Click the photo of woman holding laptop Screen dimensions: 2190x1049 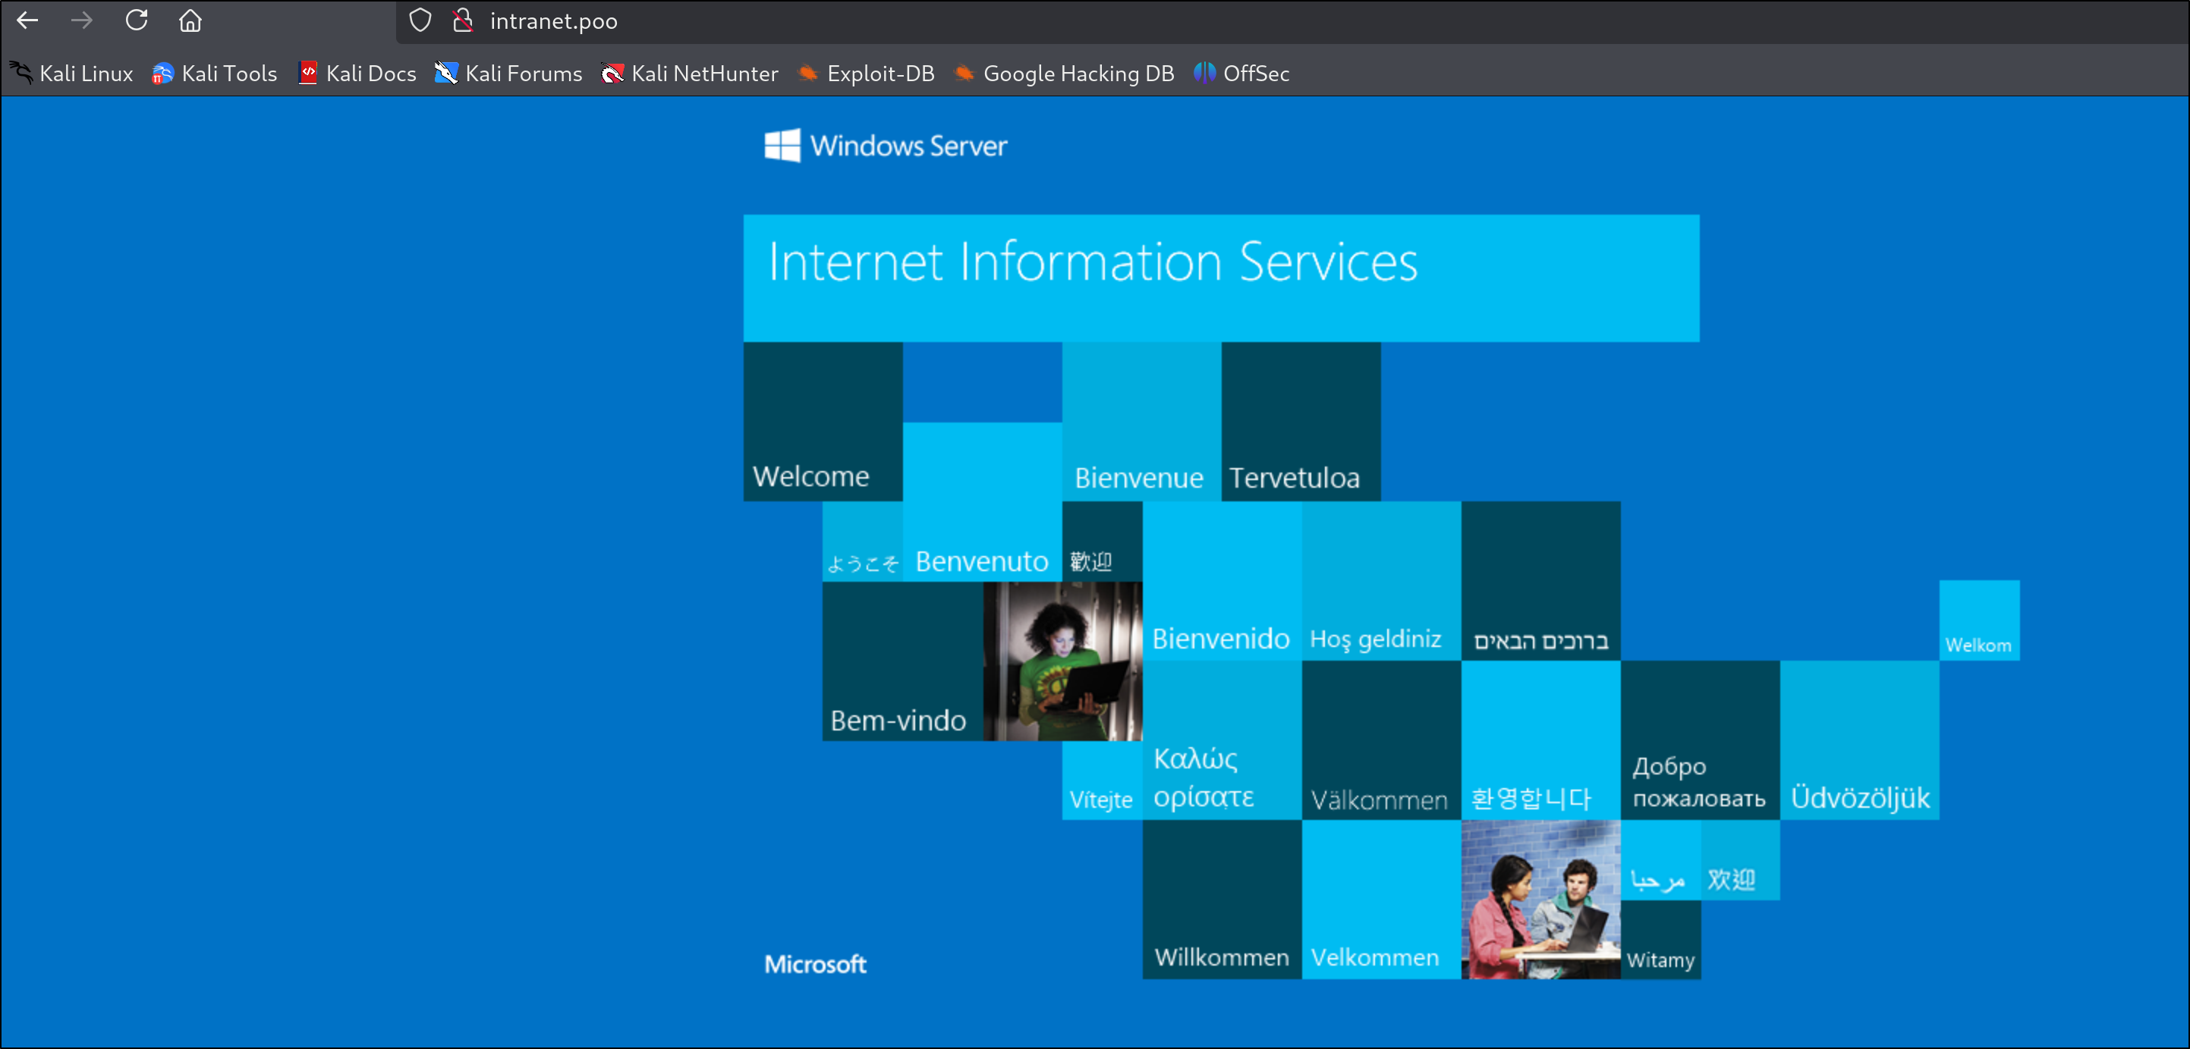coord(1062,661)
